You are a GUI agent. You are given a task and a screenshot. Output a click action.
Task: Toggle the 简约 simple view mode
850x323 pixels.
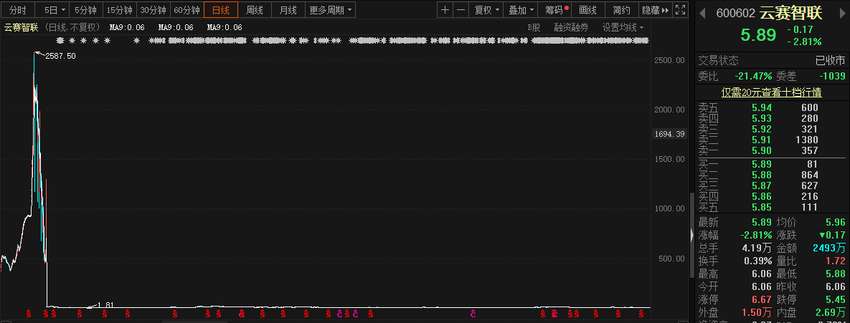coord(622,10)
